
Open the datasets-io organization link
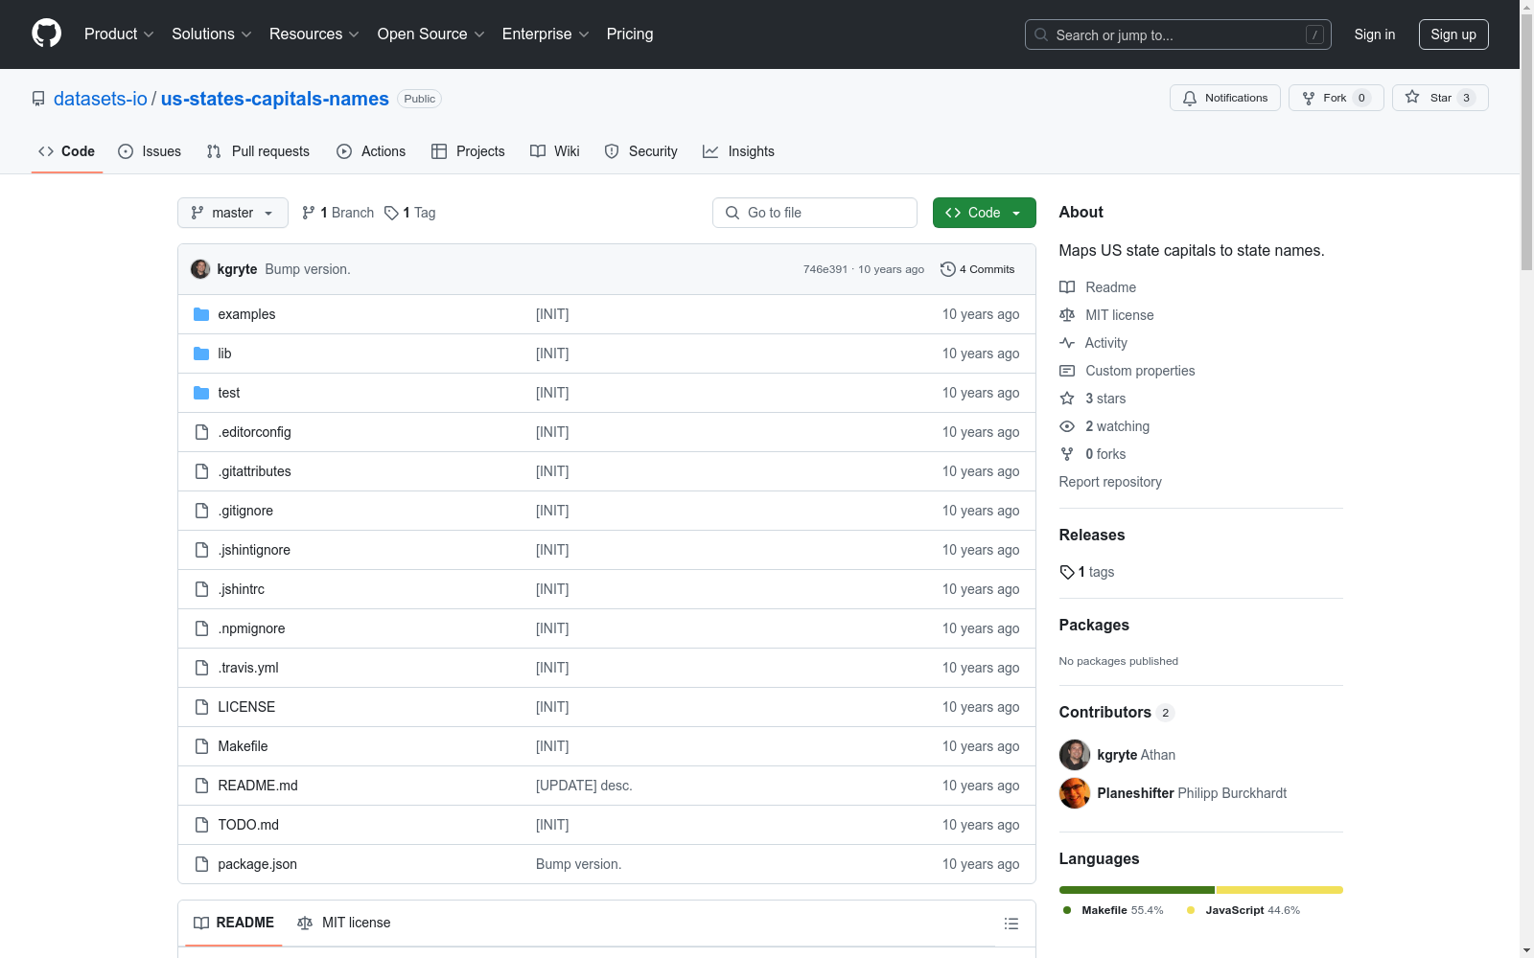point(101,99)
